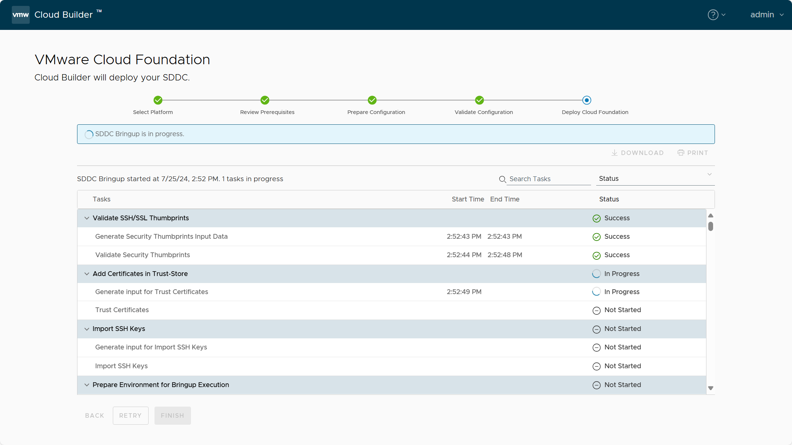Viewport: 792px width, 445px height.
Task: Click the Status column header
Action: [x=609, y=199]
